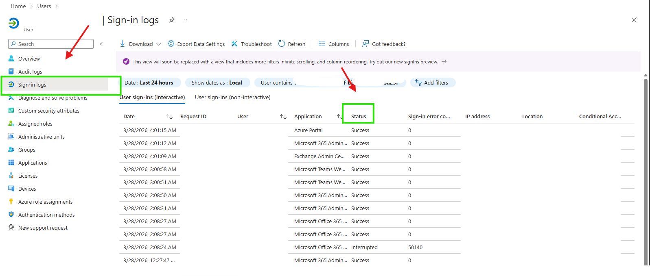Click the Users breadcrumb link
This screenshot has height=276, width=650.
click(x=44, y=6)
